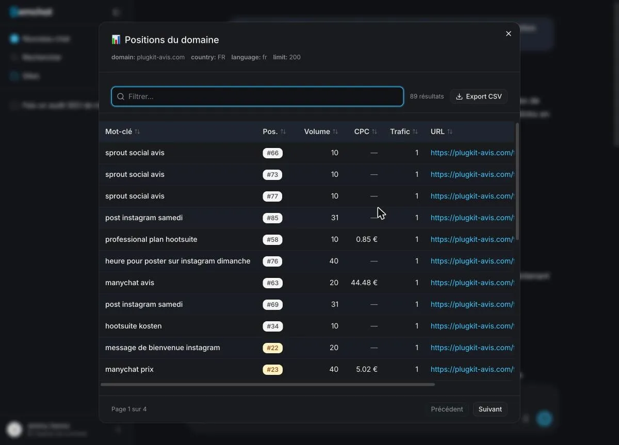Select yellow position badge #22

(x=272, y=348)
